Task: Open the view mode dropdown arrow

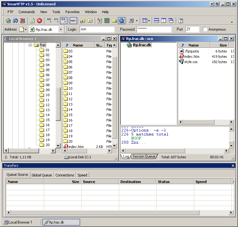Action: pos(149,21)
